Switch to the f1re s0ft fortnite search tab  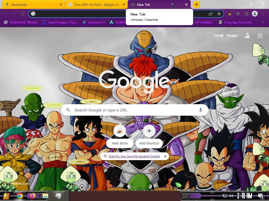pos(96,5)
